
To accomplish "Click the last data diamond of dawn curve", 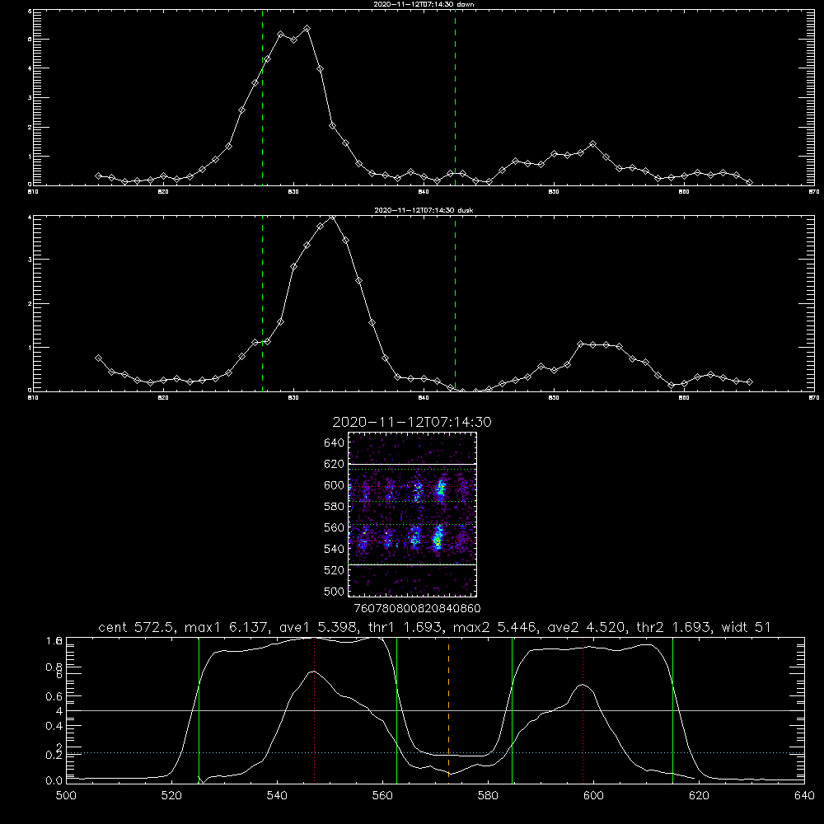I will [749, 182].
